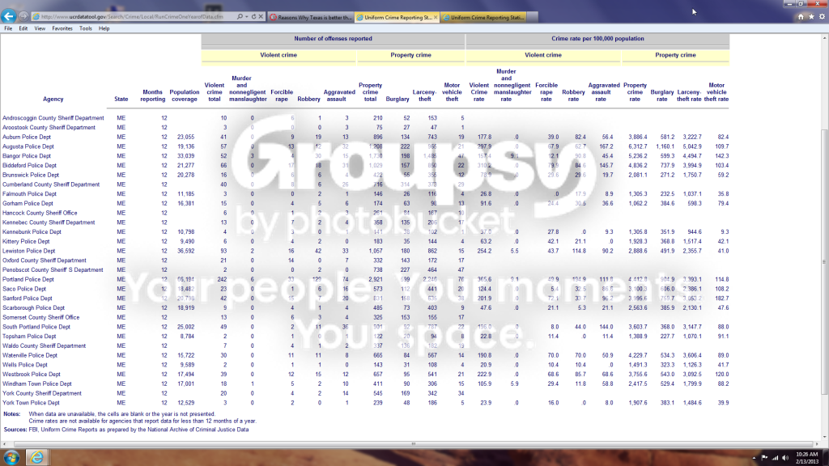This screenshot has height=466, width=829.
Task: Open Biddeford Police Dept link
Action: click(29, 166)
